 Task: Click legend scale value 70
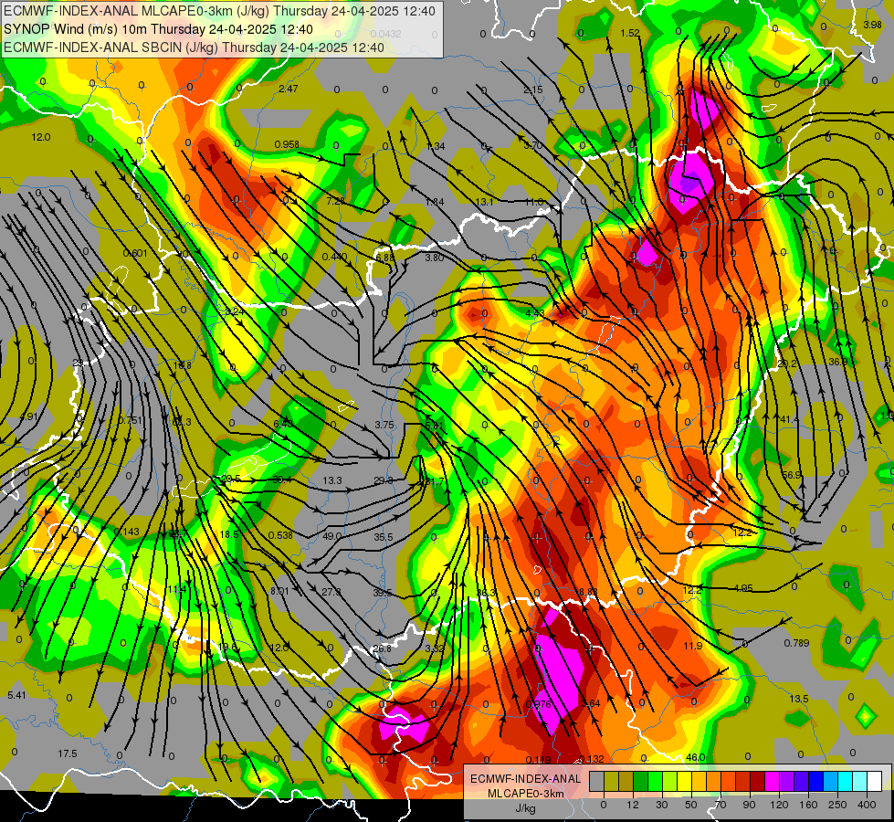720,805
